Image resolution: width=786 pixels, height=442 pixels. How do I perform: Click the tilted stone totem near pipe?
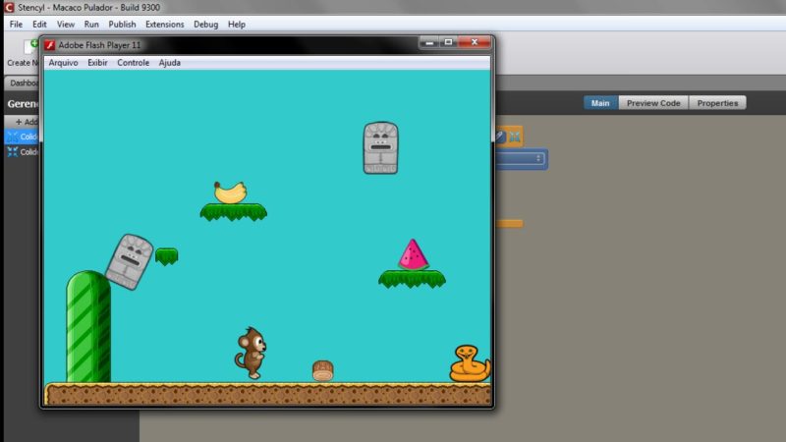pos(130,261)
